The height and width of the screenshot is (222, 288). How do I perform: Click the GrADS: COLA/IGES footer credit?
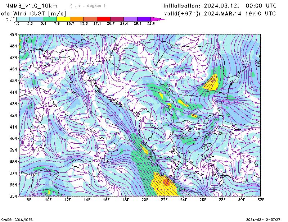[x=16, y=219]
